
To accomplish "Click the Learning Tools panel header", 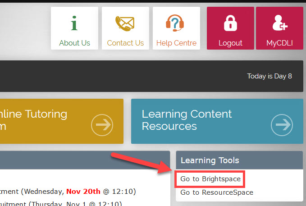I will (x=239, y=160).
